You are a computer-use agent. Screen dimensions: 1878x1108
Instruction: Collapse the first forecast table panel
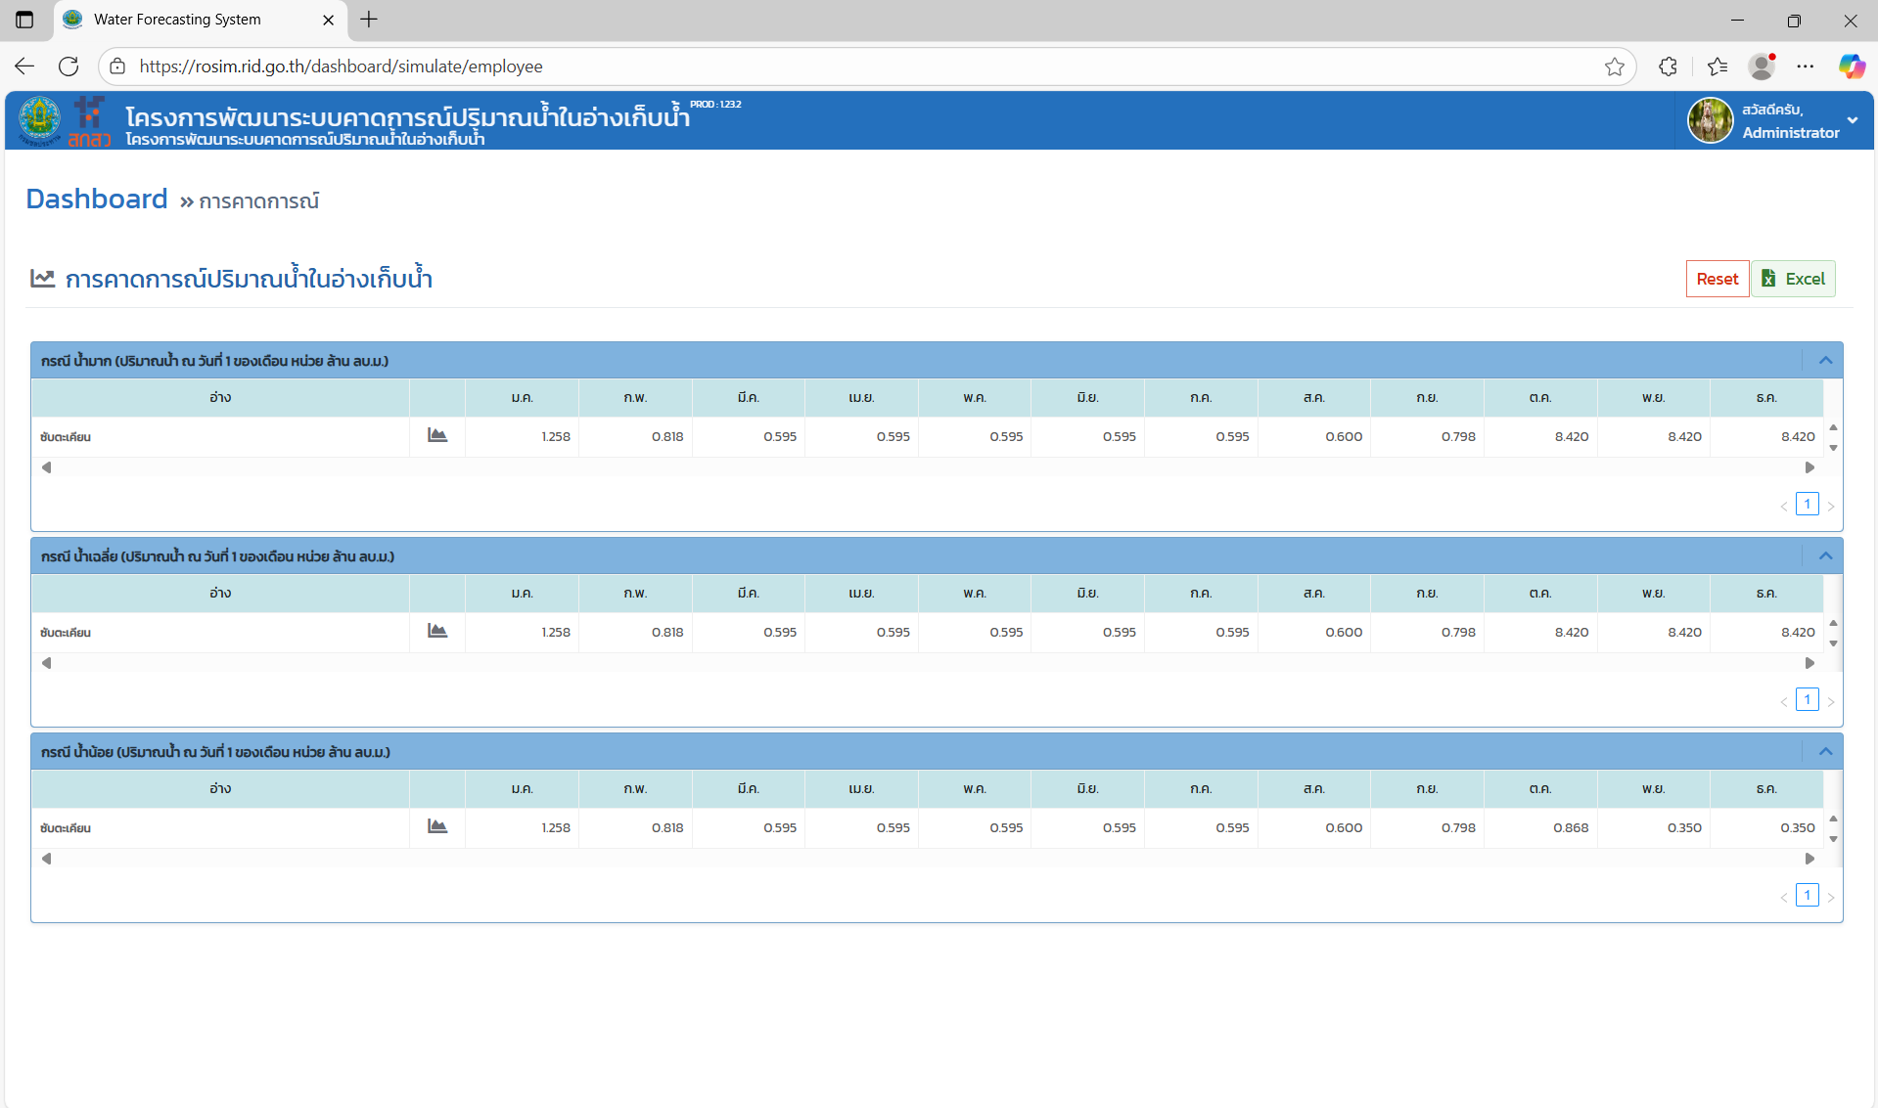pos(1825,361)
